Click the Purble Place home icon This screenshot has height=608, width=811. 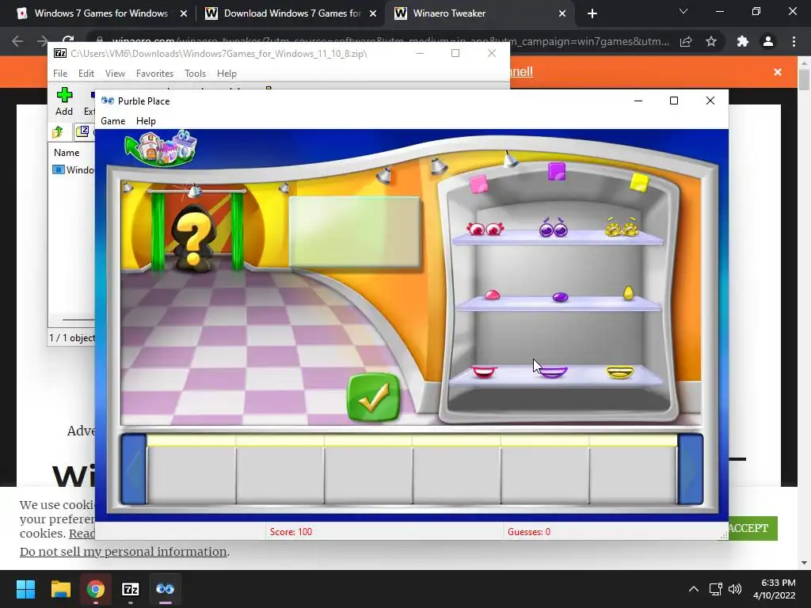pos(161,149)
